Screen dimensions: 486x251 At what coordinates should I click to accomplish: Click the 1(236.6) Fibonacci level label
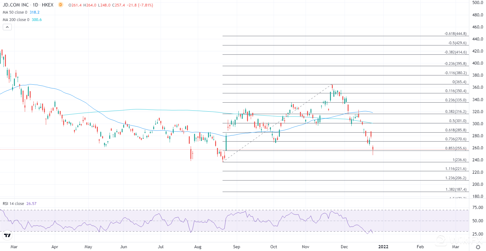click(x=459, y=160)
